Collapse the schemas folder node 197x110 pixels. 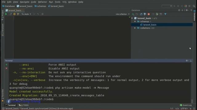135,22
